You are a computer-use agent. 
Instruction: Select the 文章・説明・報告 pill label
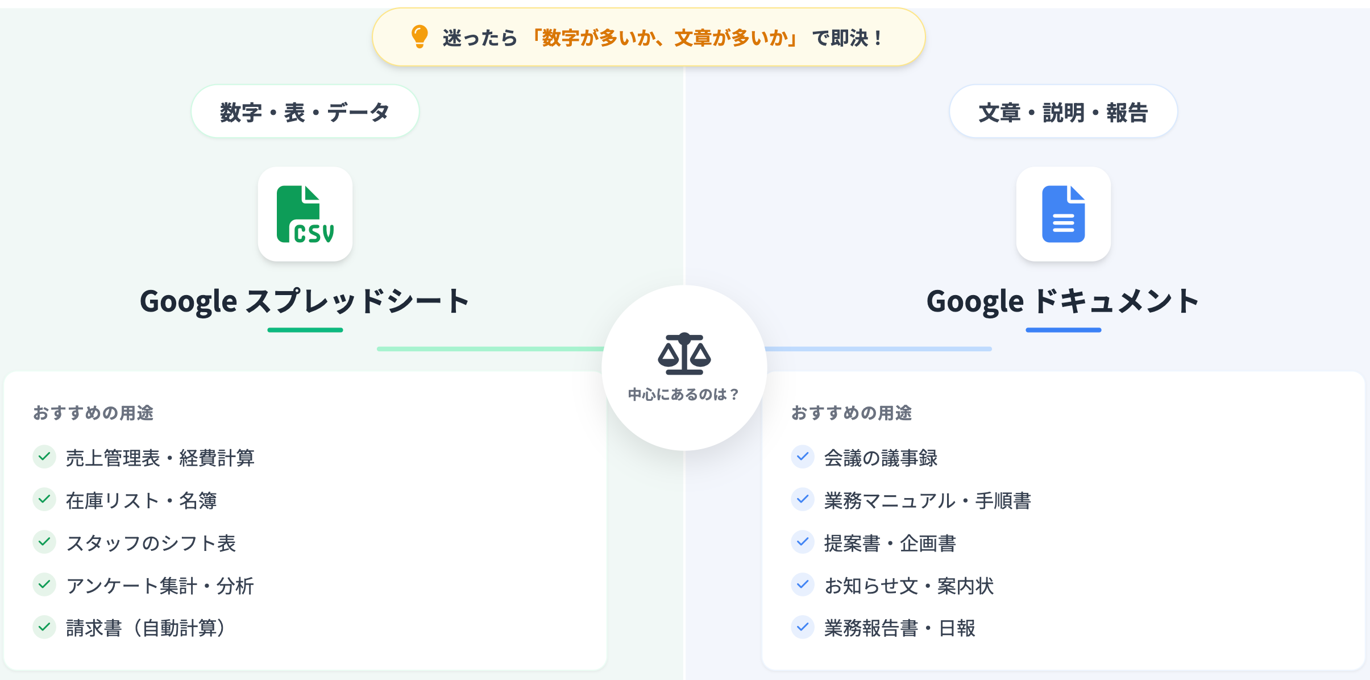click(x=1063, y=112)
